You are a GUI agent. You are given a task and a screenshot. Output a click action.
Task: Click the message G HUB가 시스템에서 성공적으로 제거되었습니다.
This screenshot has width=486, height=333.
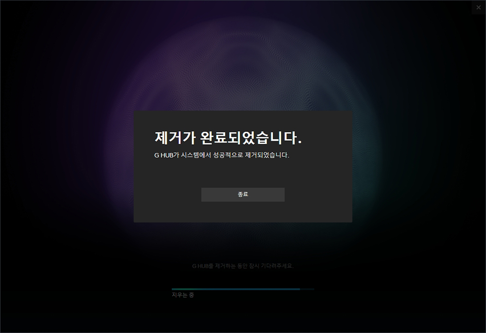[222, 155]
